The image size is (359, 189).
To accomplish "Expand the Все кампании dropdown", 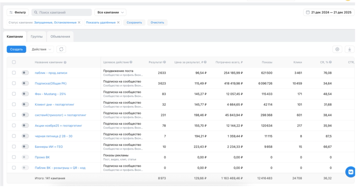I will 110,12.
